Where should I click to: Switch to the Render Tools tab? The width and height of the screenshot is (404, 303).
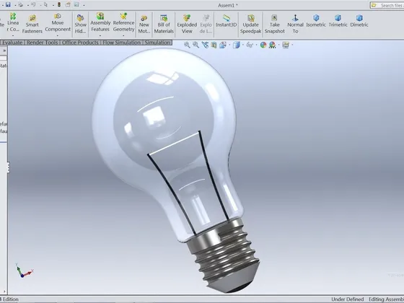[x=43, y=43]
